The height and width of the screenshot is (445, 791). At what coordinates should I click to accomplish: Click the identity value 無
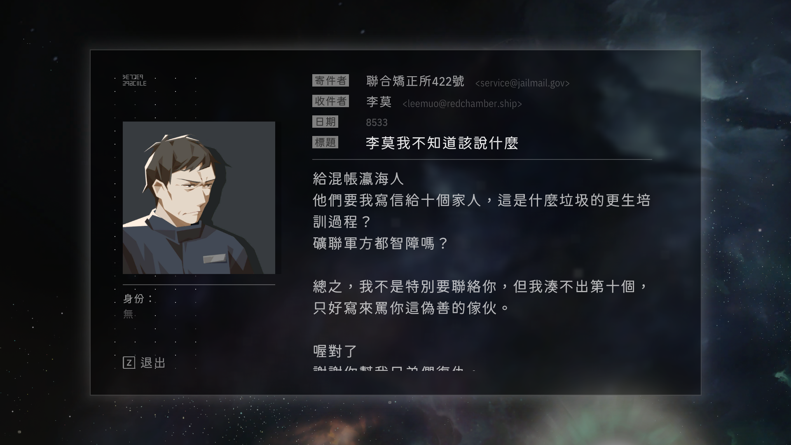tap(128, 314)
